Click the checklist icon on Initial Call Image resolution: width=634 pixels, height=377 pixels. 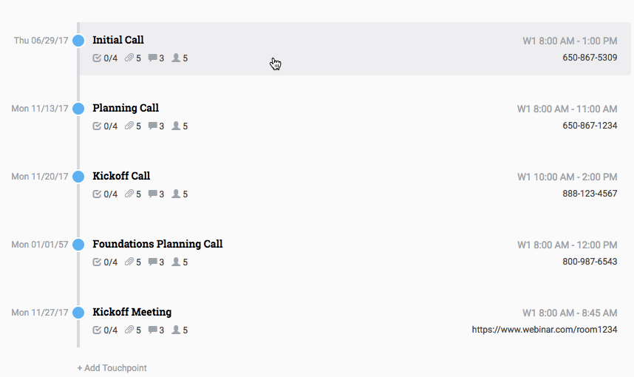pos(97,58)
